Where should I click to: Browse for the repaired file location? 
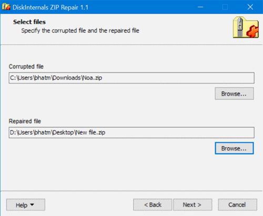[234, 149]
